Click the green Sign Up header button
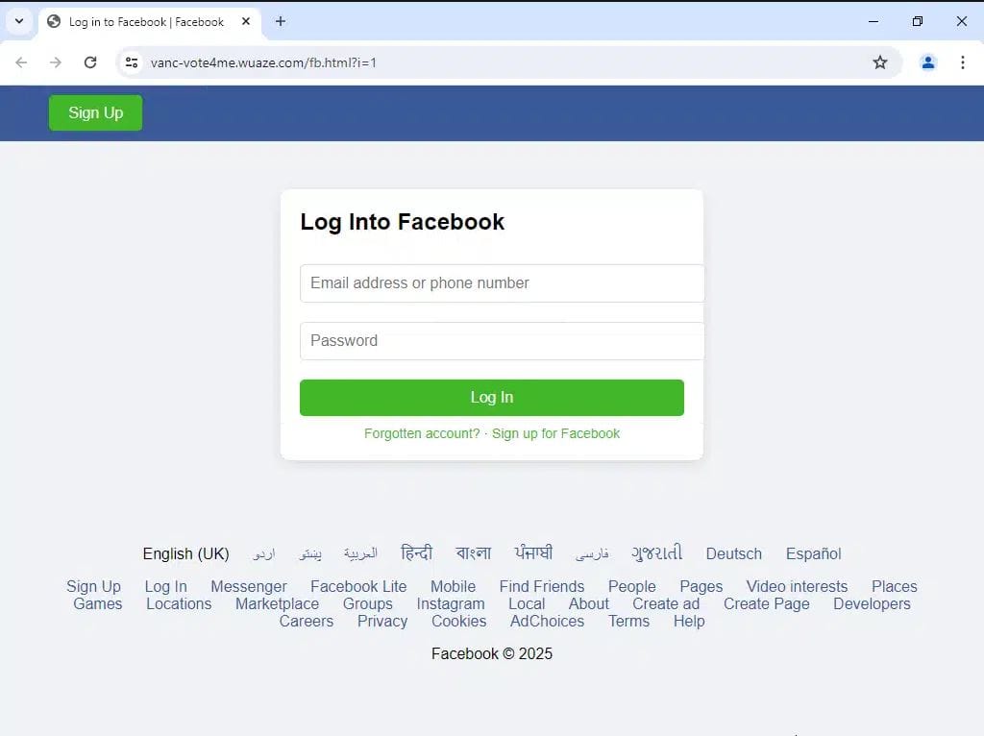 click(95, 113)
